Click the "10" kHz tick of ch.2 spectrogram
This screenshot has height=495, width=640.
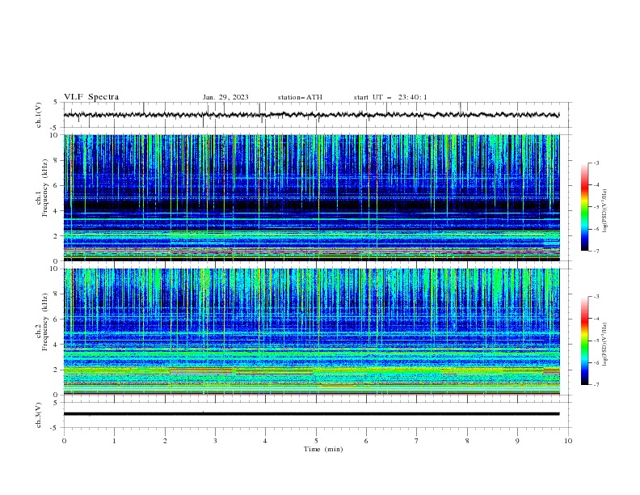(56, 269)
